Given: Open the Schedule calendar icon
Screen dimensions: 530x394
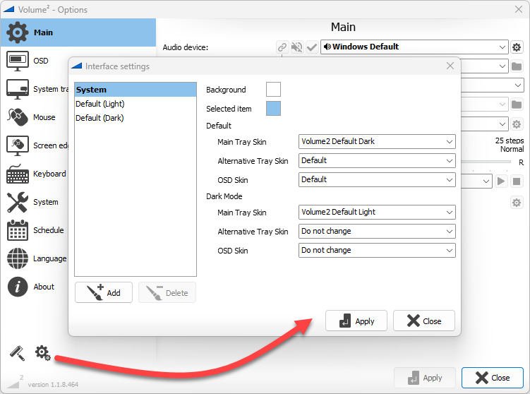Looking at the screenshot, I should point(17,230).
